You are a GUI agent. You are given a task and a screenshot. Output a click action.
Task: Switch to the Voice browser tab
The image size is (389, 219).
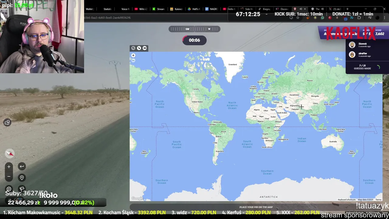[x=125, y=9]
